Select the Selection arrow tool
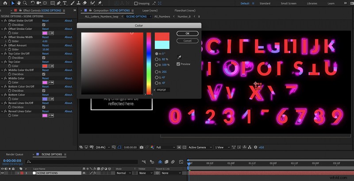354x181 pixels. tap(13, 3)
